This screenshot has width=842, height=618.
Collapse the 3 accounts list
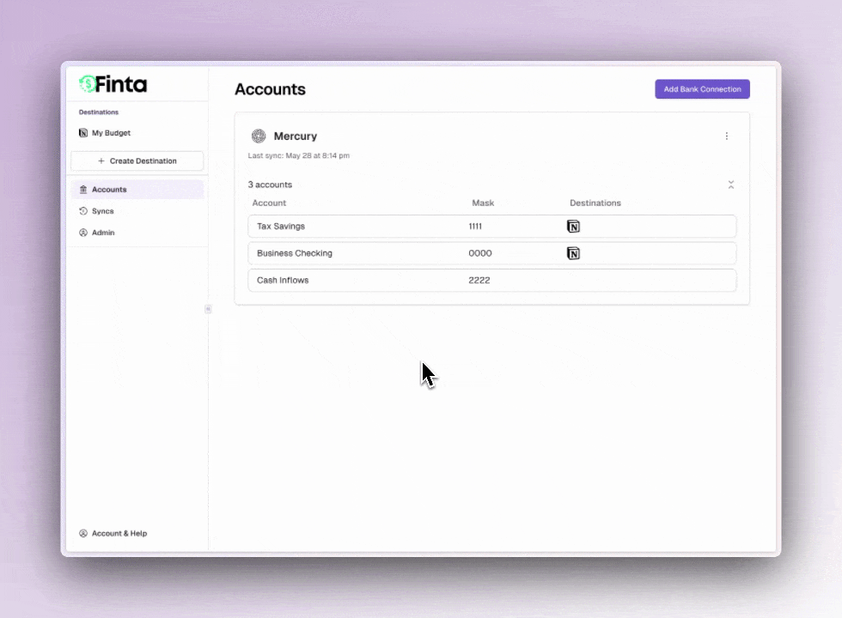[731, 185]
